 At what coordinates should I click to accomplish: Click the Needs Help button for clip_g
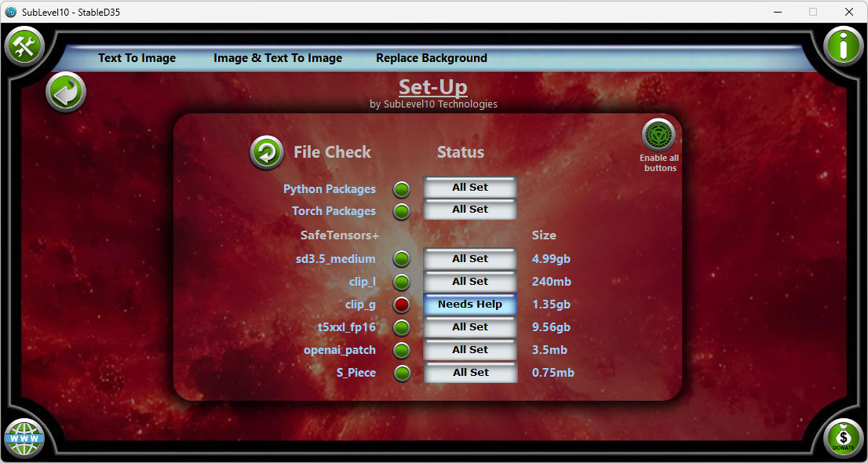pos(469,304)
